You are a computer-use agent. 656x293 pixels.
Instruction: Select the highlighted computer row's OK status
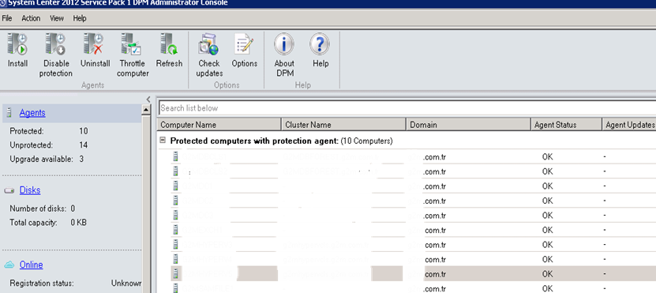(x=547, y=274)
